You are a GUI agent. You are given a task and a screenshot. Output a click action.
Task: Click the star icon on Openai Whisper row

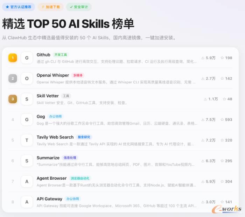tap(222, 78)
